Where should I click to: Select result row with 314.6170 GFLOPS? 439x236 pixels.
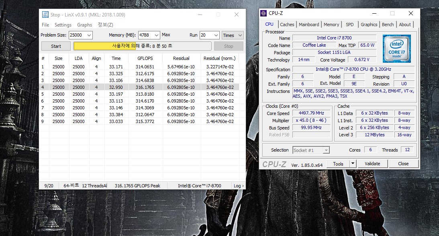139,101
